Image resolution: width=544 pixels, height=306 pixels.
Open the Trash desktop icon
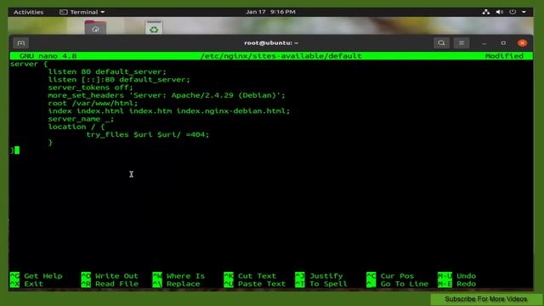click(154, 27)
